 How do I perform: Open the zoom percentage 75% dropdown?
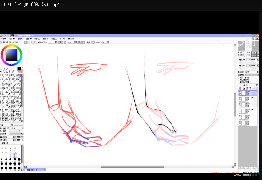point(56,42)
